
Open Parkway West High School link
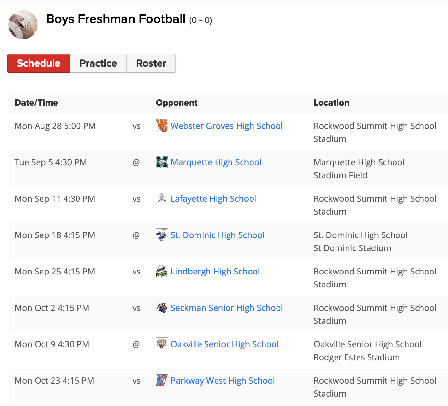pyautogui.click(x=223, y=381)
